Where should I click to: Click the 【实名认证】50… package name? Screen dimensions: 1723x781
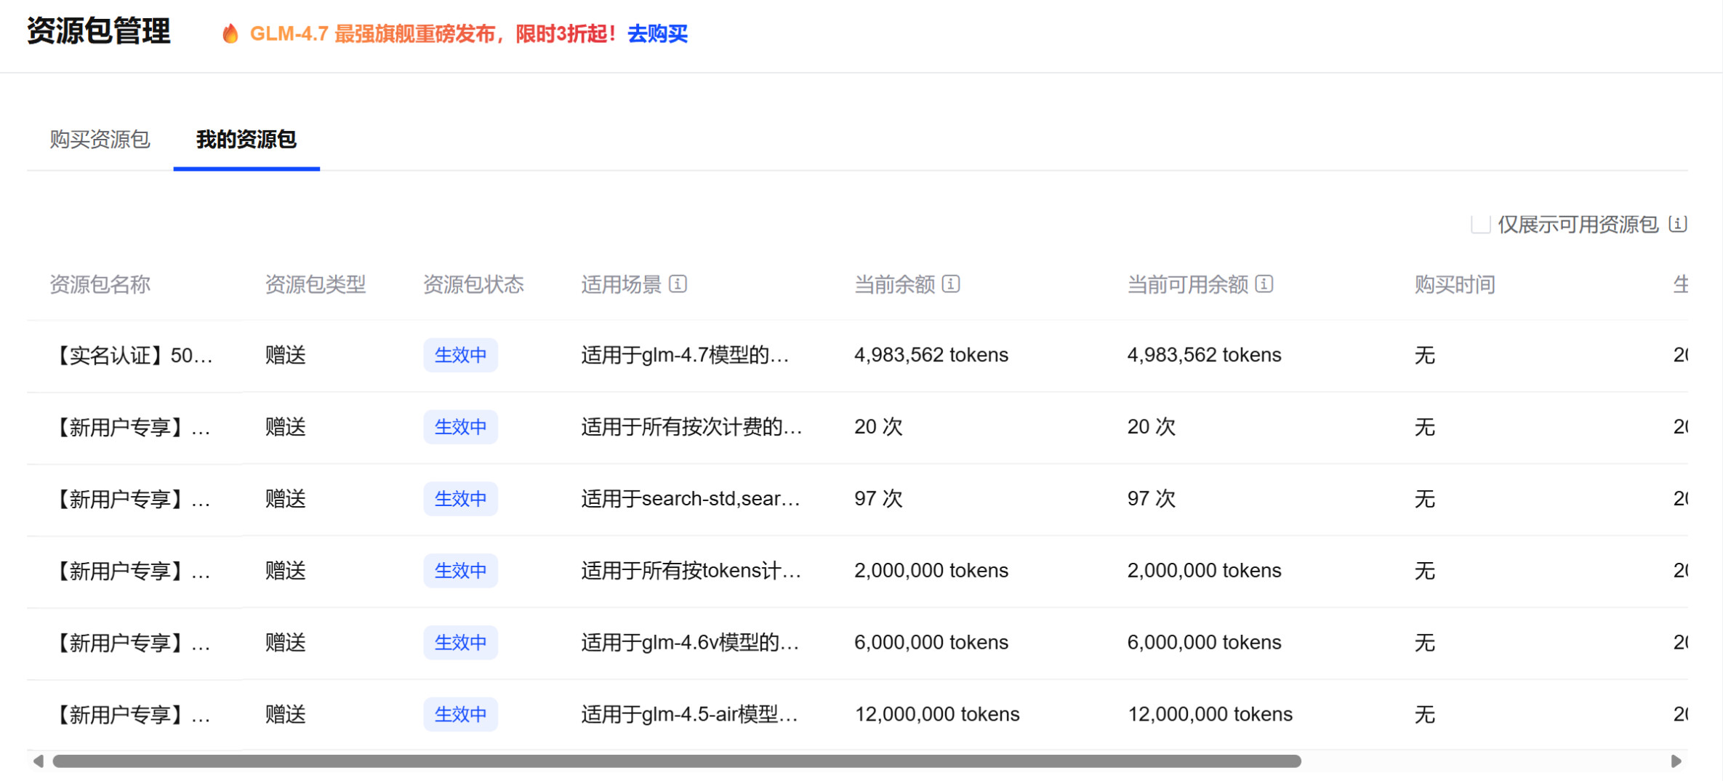click(132, 355)
